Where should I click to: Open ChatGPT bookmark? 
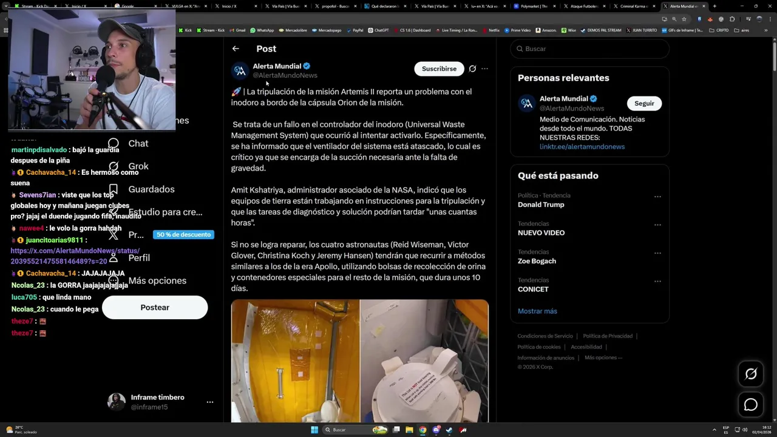tap(378, 30)
